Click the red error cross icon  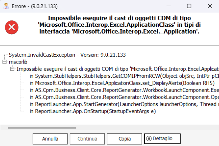tap(12, 27)
